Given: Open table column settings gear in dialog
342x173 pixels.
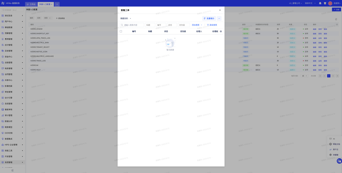Looking at the screenshot, I should 221,31.
